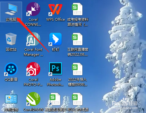Viewport: 146px width, 113px height.
Task: Click the 控制面板 label text
Action: (x=11, y=110)
